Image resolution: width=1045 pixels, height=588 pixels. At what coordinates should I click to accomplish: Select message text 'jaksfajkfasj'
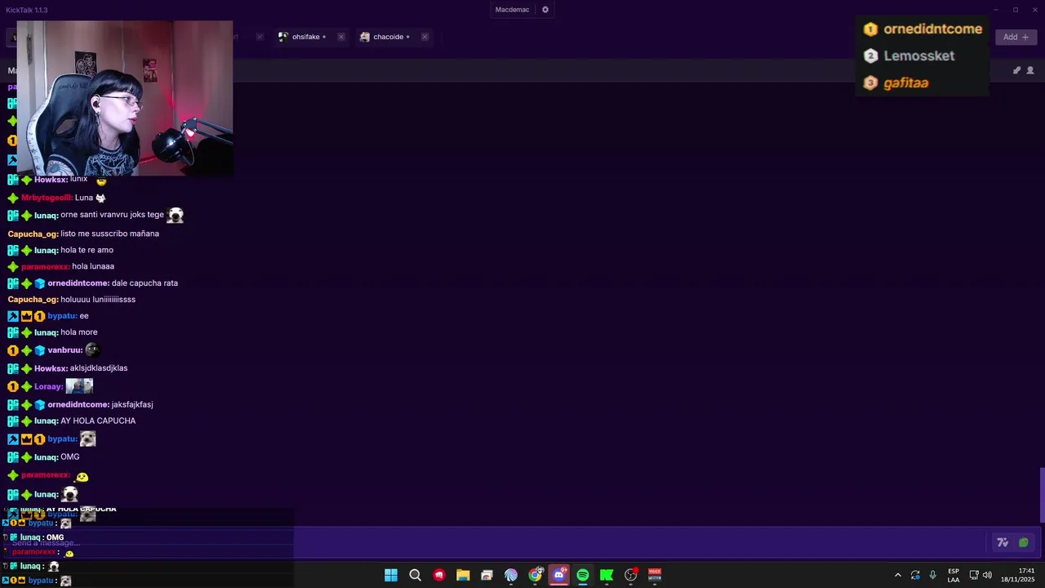(132, 404)
